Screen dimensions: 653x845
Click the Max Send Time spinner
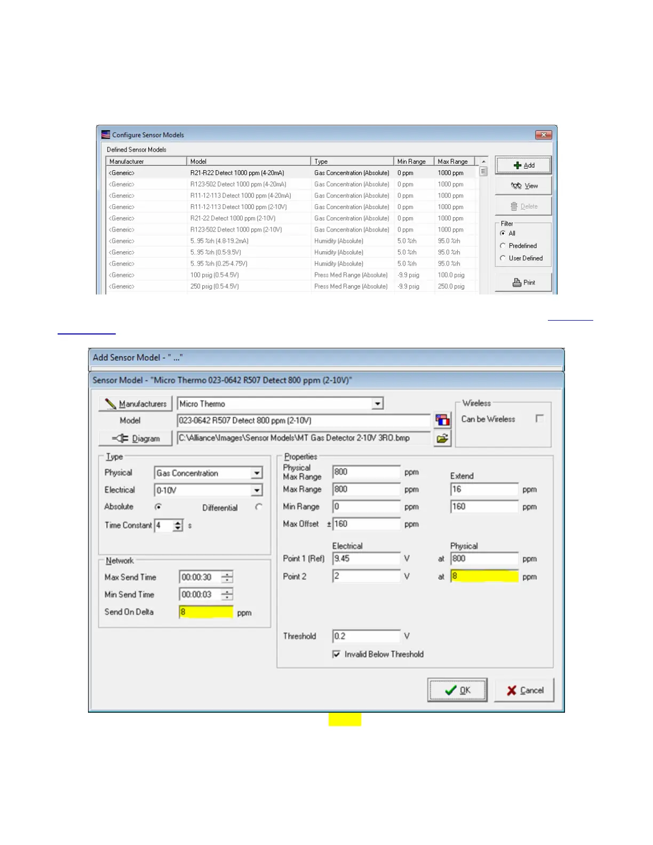(227, 577)
